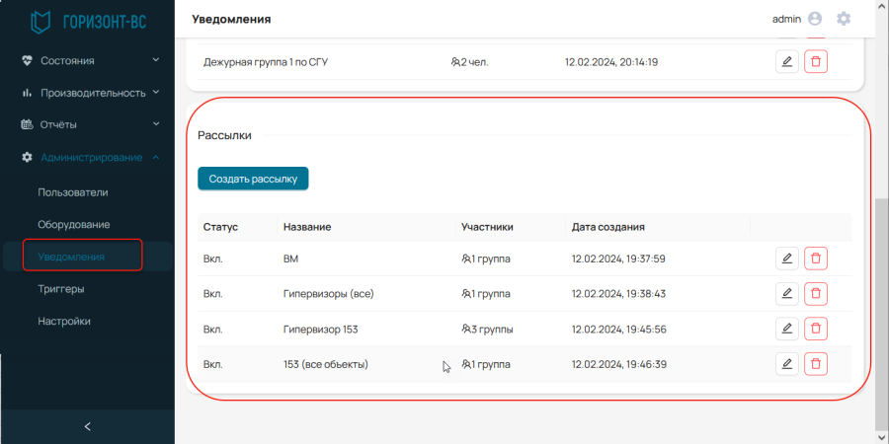
Task: Edit the Гипервизор 153 mailing
Action: [x=786, y=329]
